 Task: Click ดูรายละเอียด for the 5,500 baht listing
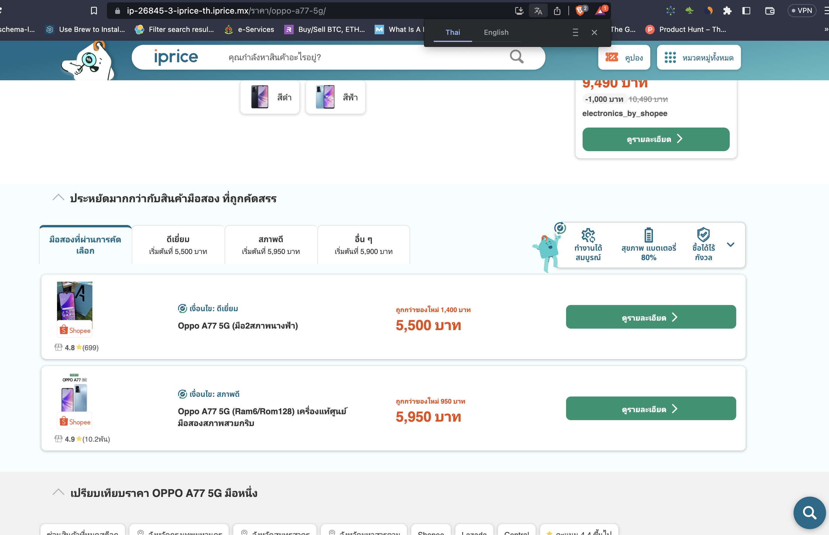click(650, 317)
